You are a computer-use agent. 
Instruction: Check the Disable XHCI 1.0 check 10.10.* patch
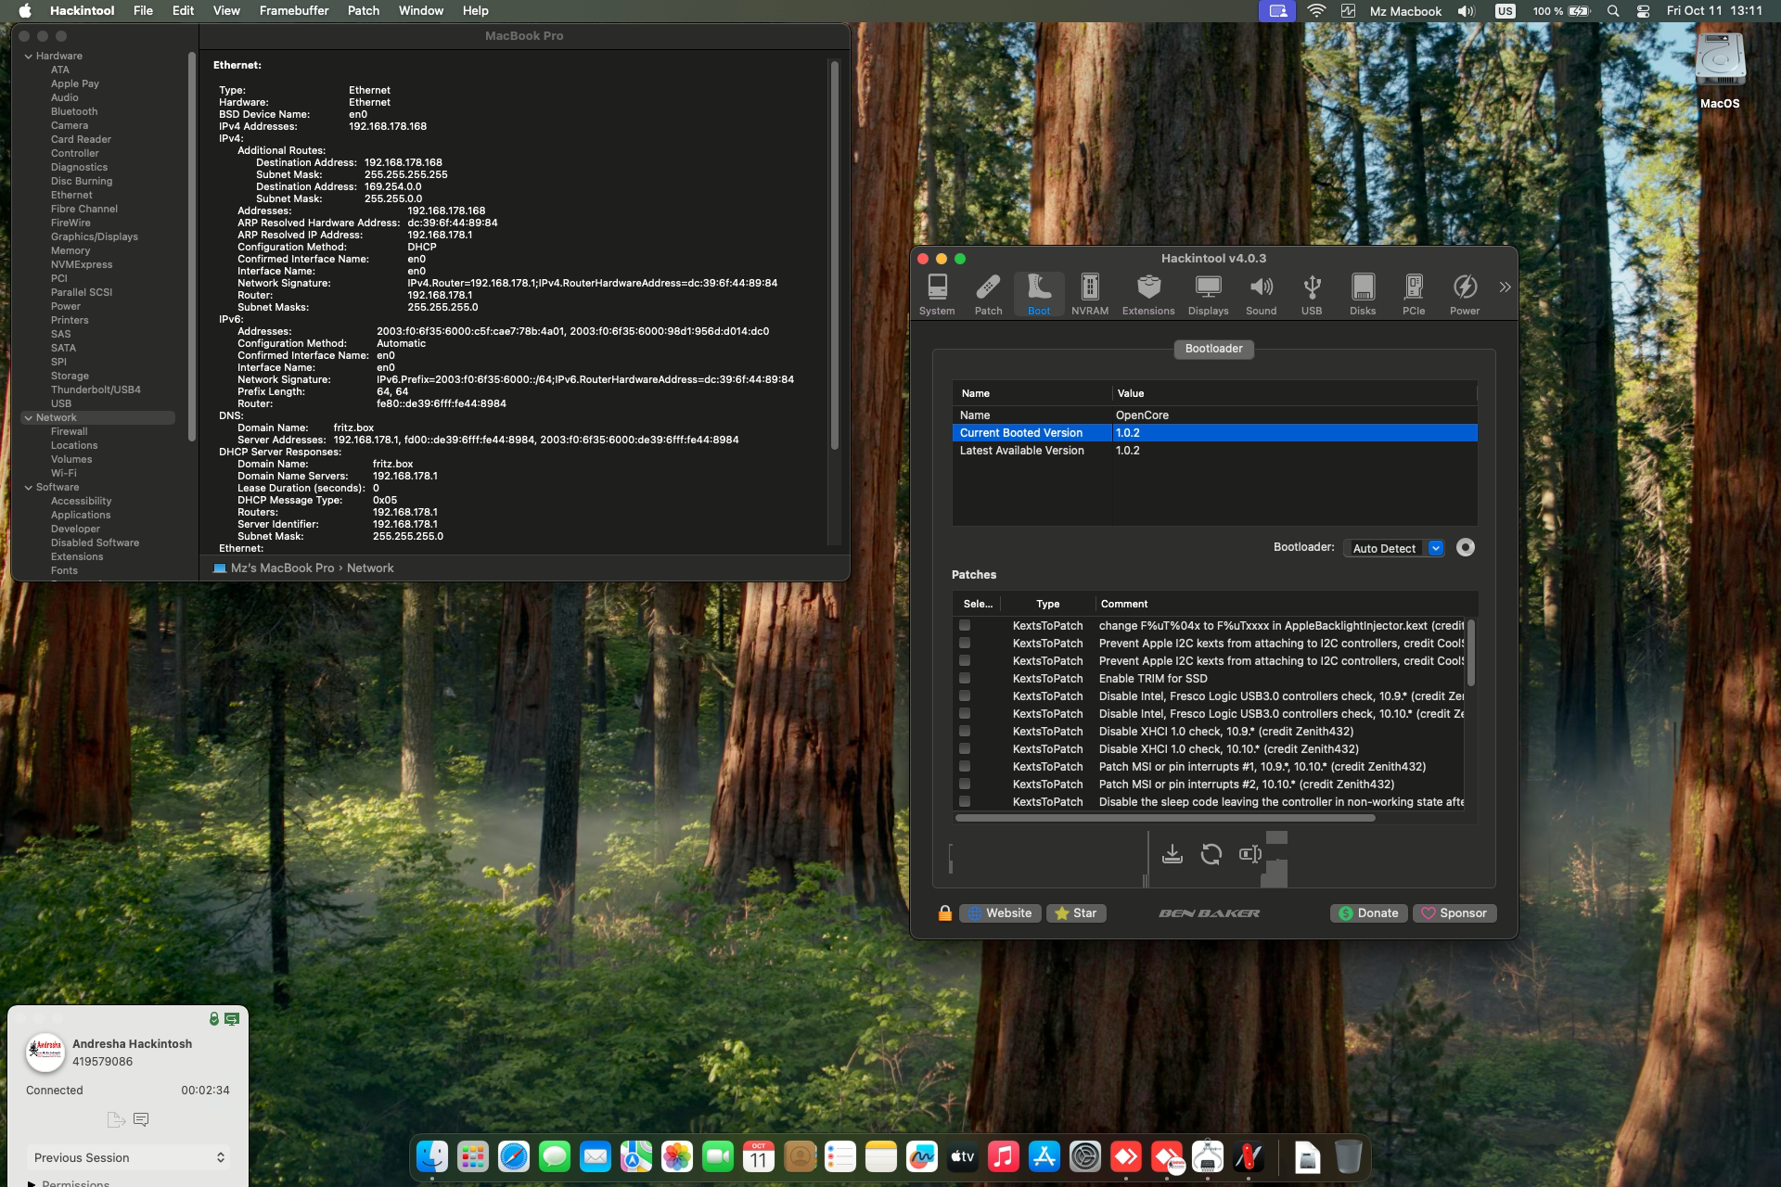coord(965,748)
